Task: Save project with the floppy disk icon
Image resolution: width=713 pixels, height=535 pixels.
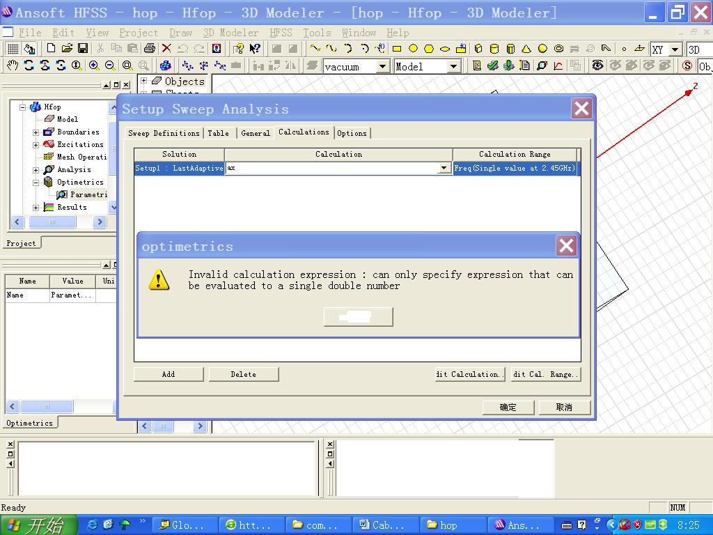Action: click(83, 48)
